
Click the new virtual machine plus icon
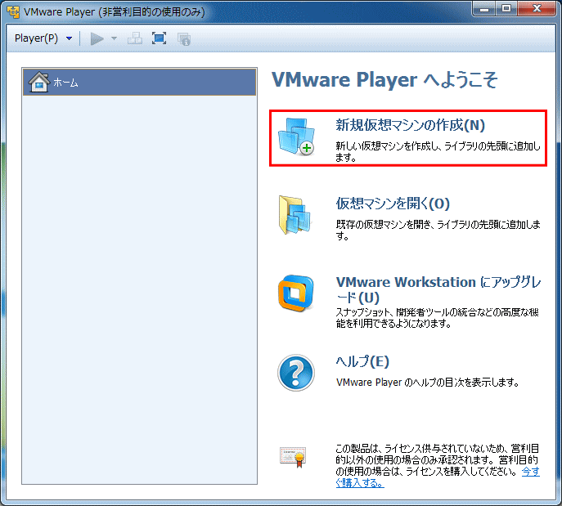click(297, 137)
